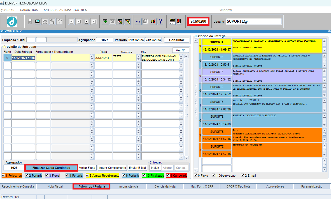Viewport: 331px width, 199px height.
Task: Go to the next record with the arrow icon
Action: point(87,22)
